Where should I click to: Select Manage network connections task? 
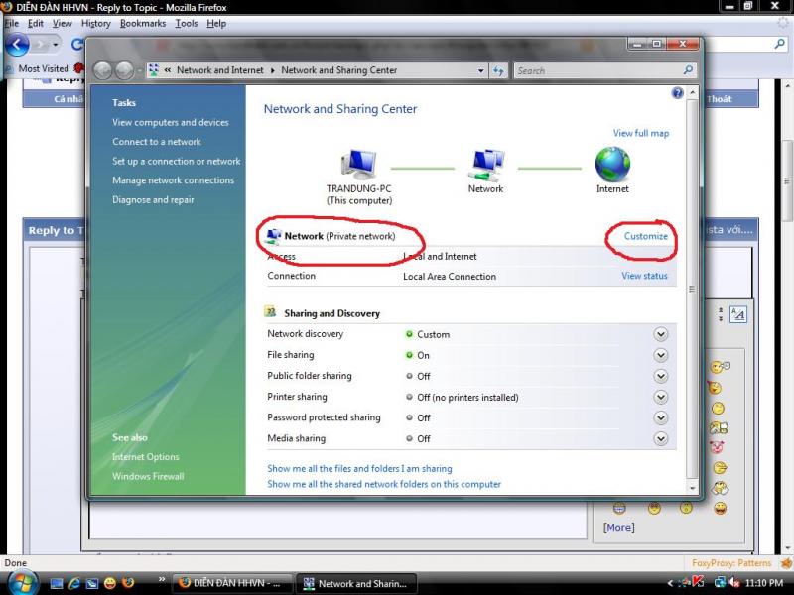coord(173,180)
